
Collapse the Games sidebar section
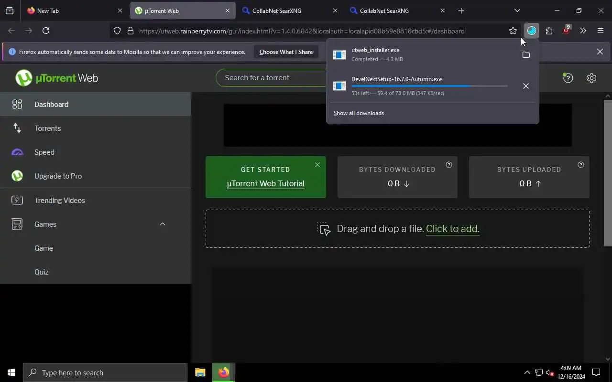tap(163, 224)
